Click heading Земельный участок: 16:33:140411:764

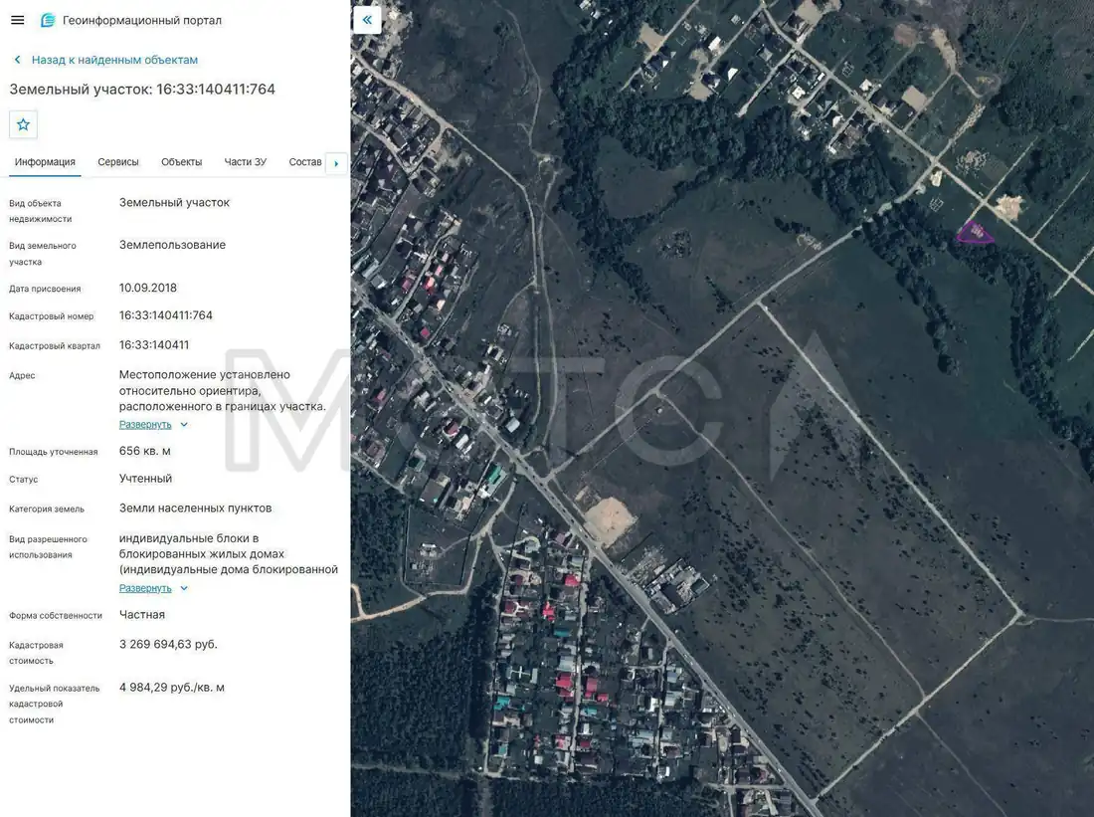(142, 90)
